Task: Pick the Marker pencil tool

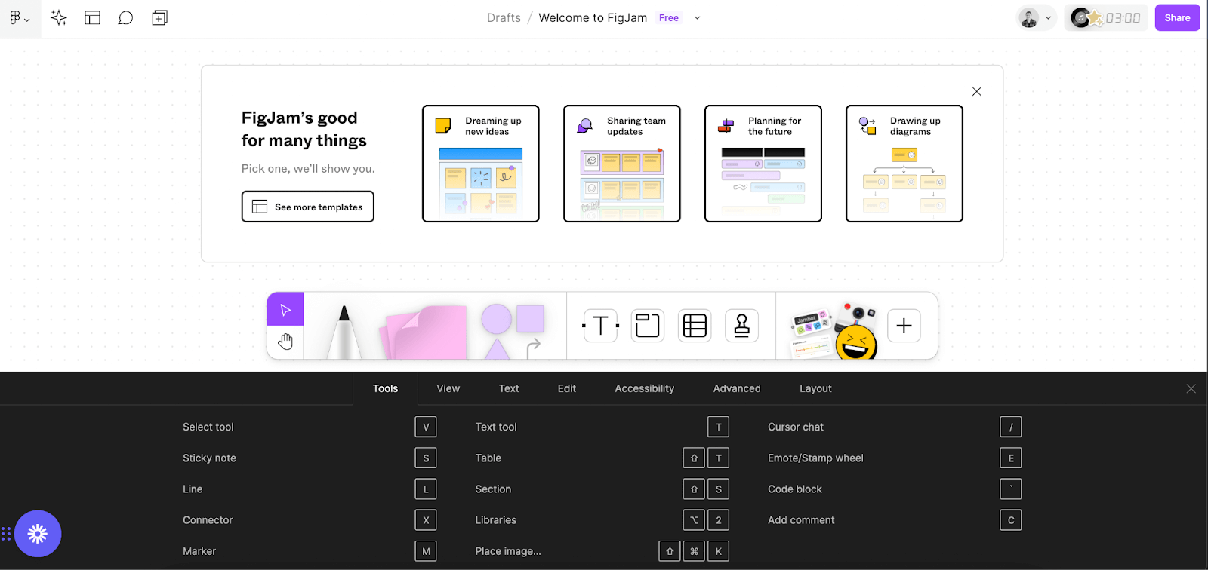Action: [344, 332]
